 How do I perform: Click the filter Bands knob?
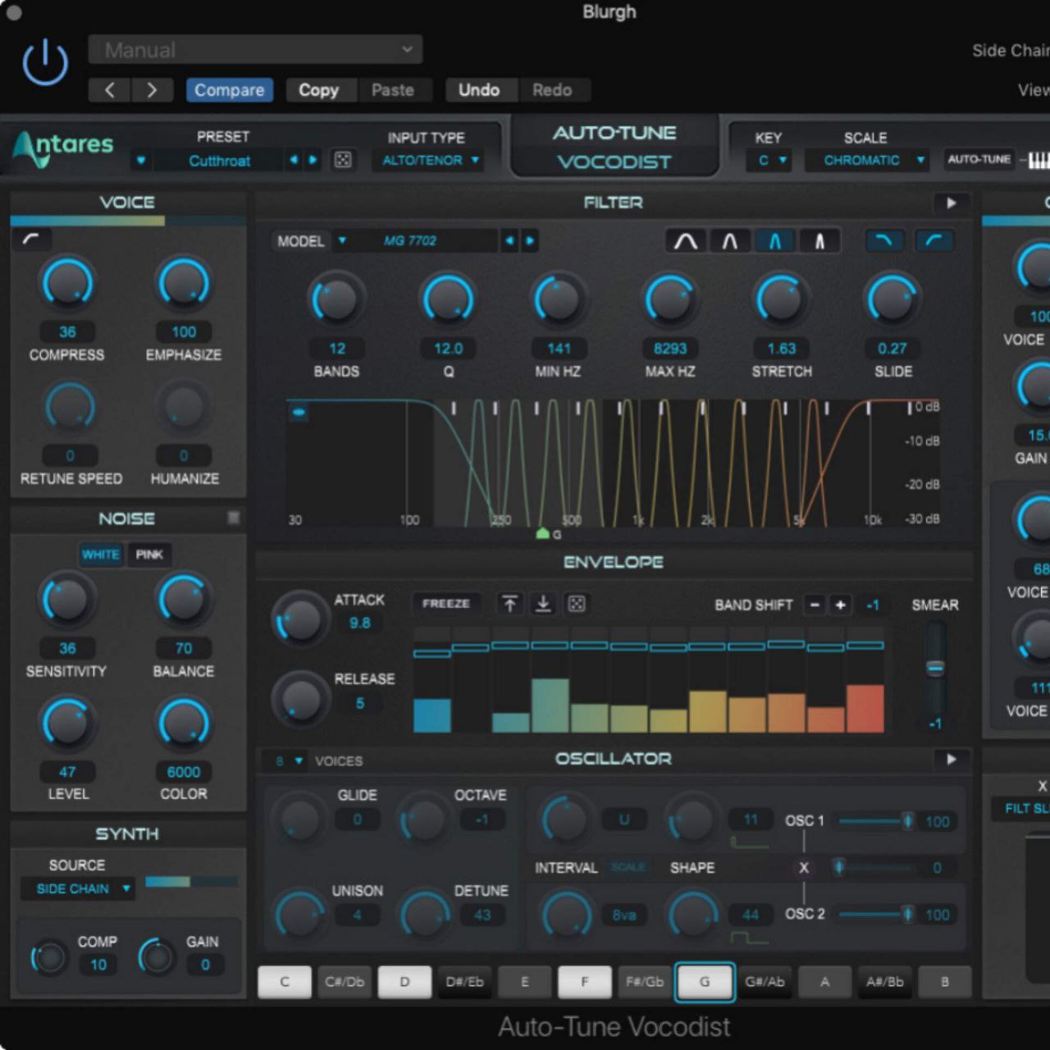tap(336, 300)
